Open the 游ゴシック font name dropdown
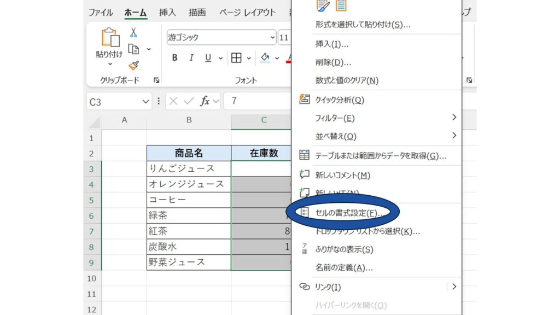Image resolution: width=560 pixels, height=315 pixels. click(x=272, y=38)
